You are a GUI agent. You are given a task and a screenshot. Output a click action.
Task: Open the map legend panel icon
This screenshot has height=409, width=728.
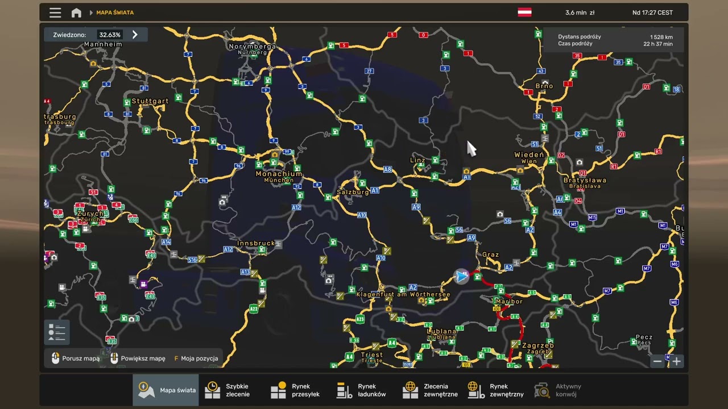pos(57,332)
